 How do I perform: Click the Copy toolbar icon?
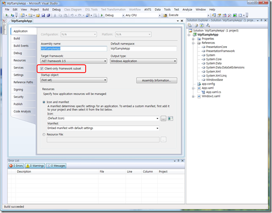(60, 15)
